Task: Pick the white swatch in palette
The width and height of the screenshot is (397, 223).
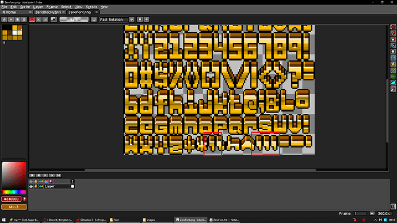Action: pos(15,33)
